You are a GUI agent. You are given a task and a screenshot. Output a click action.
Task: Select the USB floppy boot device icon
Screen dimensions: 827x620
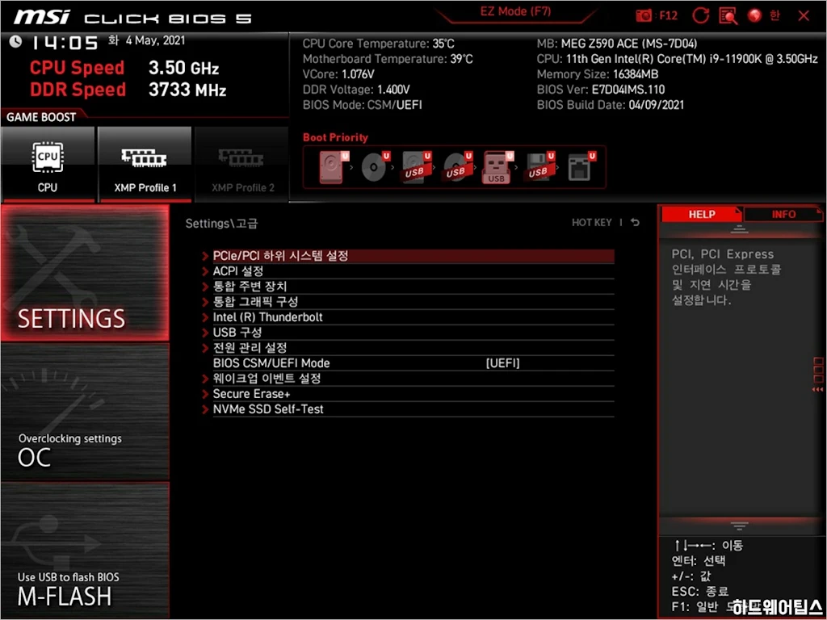tap(540, 167)
